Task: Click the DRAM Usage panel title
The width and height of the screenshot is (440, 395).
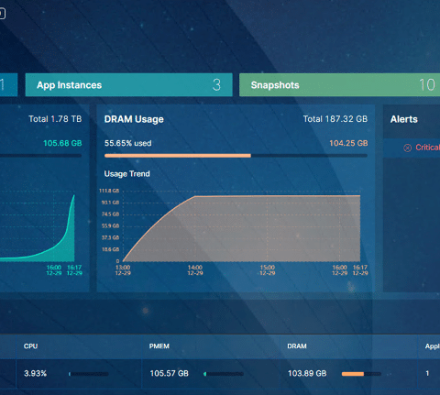Action: (134, 119)
